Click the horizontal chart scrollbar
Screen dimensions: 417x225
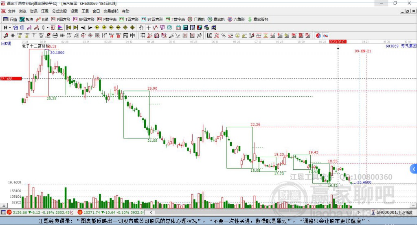coord(255,212)
